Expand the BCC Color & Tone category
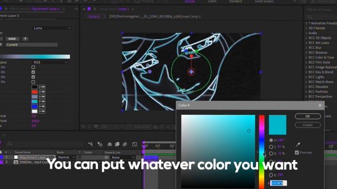337x189 pixels. click(306, 57)
